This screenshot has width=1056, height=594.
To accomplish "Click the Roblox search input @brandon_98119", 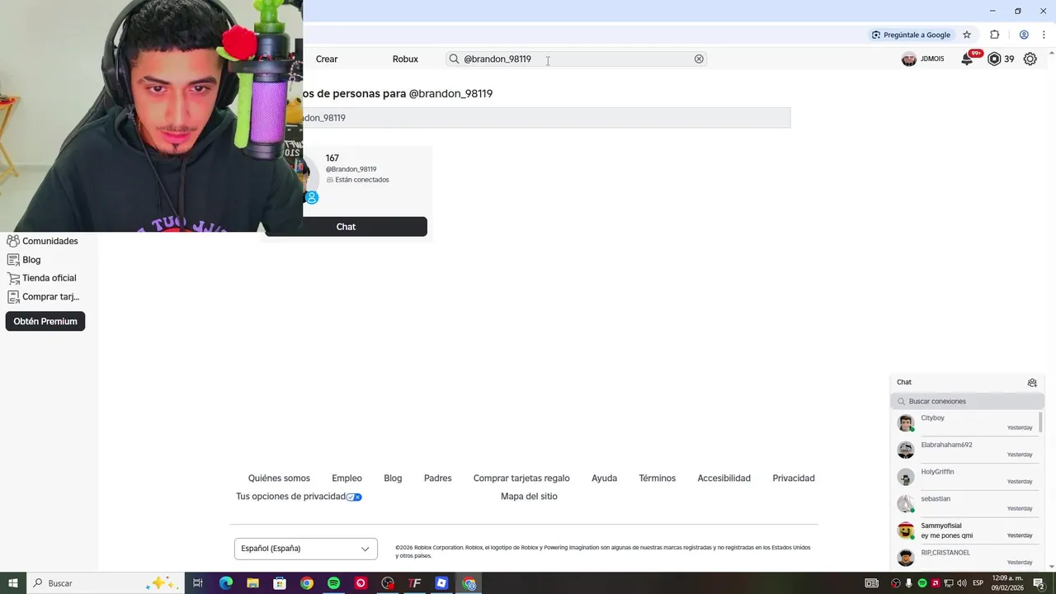I will tap(576, 59).
